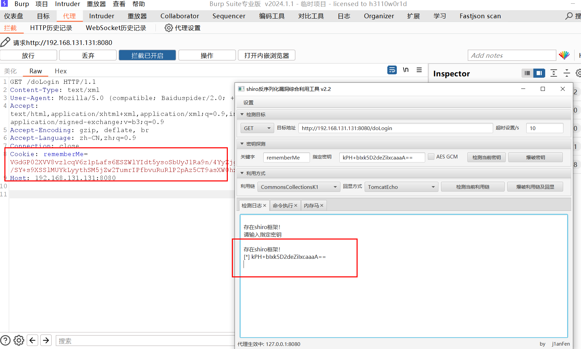The height and width of the screenshot is (349, 581).
Task: Enable the AES GCM checkbox
Action: coord(431,157)
